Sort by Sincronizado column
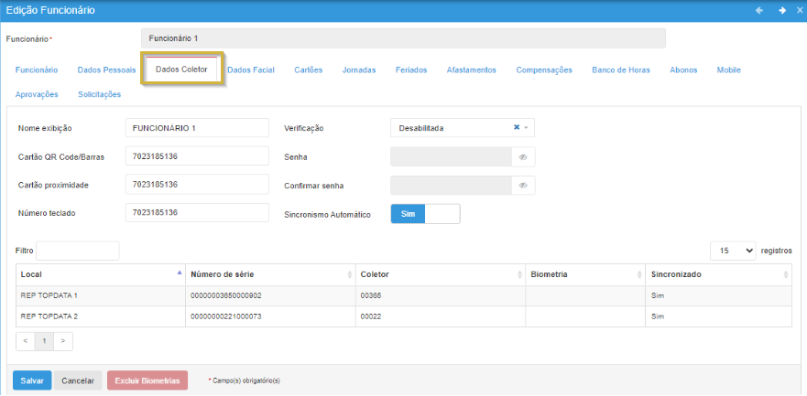The image size is (807, 396). point(785,274)
